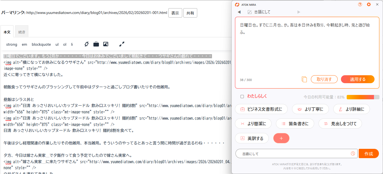Navigate back with the left arrow in ATOK MiRA
The width and height of the screenshot is (383, 174).
[x=239, y=12]
